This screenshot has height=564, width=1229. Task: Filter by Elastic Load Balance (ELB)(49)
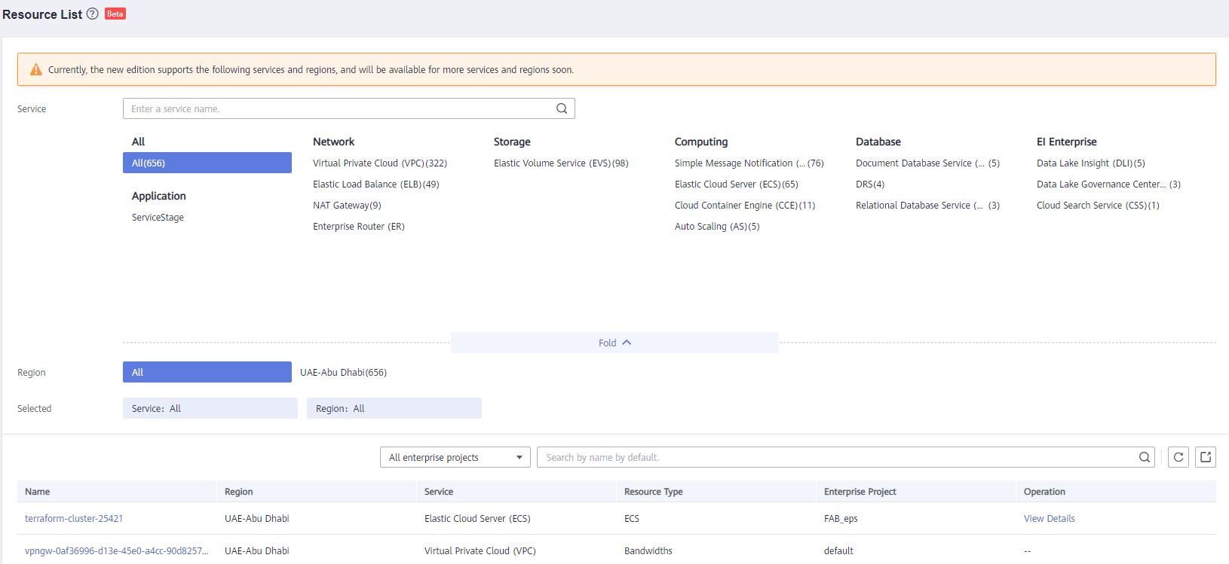[376, 184]
